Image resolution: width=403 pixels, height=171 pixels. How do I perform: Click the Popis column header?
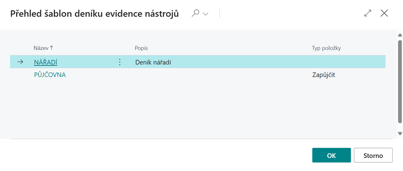[x=141, y=48]
